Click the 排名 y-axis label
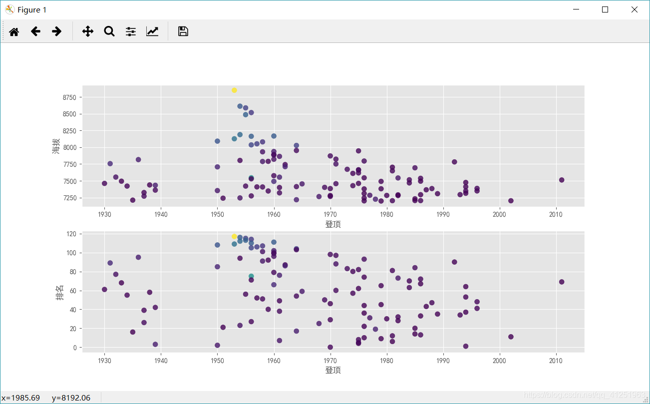This screenshot has height=404, width=650. click(x=59, y=292)
